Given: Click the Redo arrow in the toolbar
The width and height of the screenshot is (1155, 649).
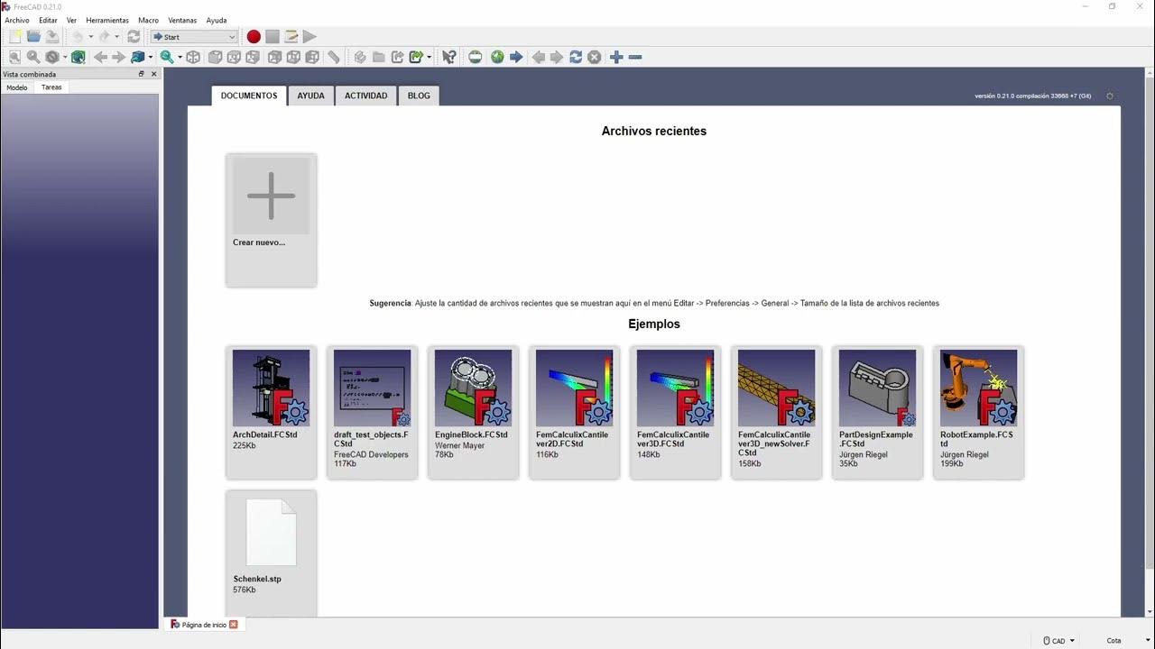Looking at the screenshot, I should 105,37.
